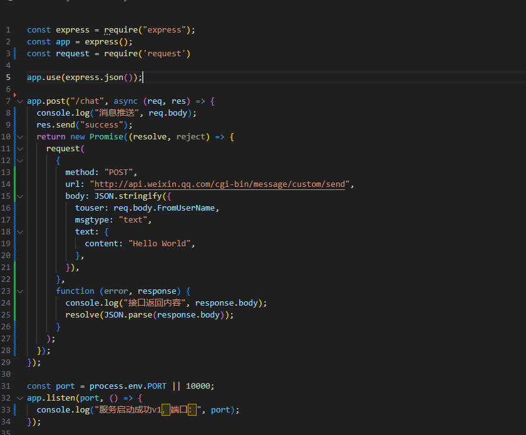Screen dimensions: 526x435
Task: Click the url key on line 14
Action: [73, 184]
